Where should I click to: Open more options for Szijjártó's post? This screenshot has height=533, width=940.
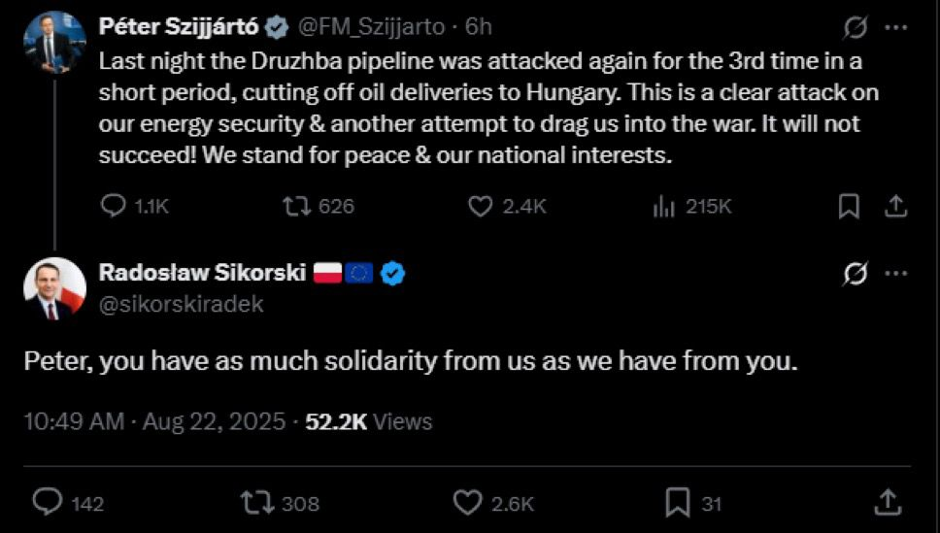[x=897, y=27]
